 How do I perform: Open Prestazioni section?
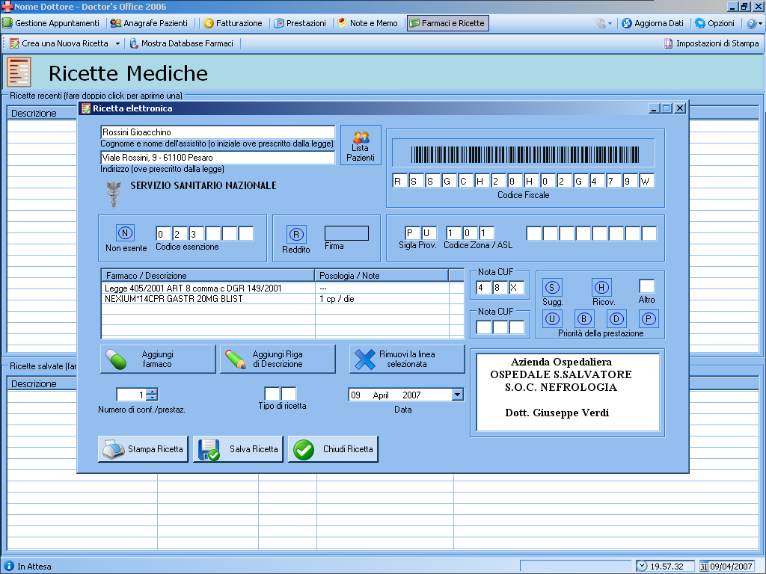(300, 23)
